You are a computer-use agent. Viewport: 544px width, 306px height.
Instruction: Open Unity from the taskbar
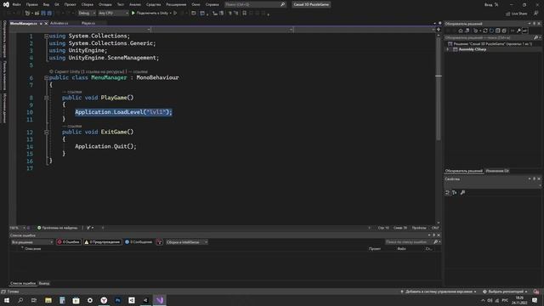point(145,300)
